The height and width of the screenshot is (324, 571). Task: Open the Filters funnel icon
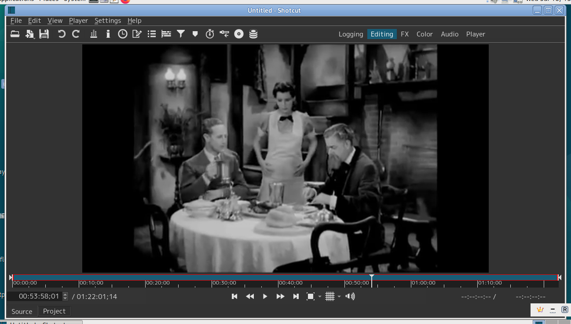pos(180,34)
